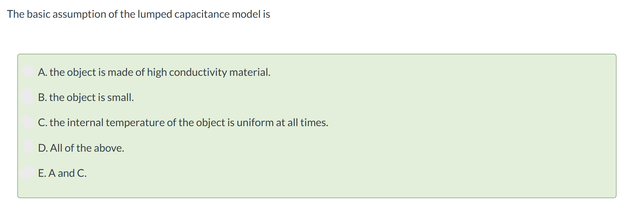The width and height of the screenshot is (626, 203).
Task: Click the label 'D. All of the above.'
Action: [x=81, y=148]
